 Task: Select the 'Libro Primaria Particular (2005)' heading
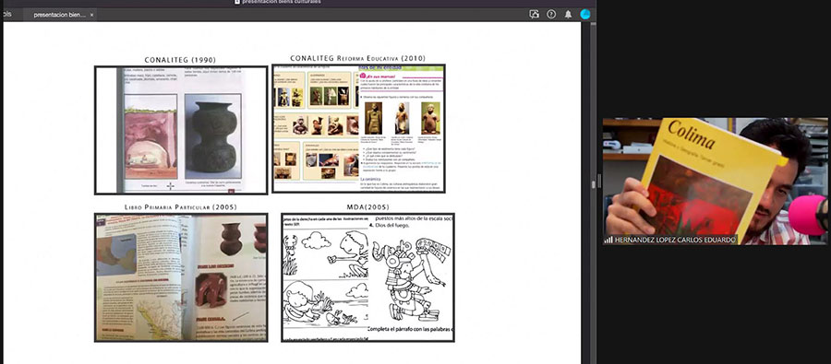click(181, 206)
